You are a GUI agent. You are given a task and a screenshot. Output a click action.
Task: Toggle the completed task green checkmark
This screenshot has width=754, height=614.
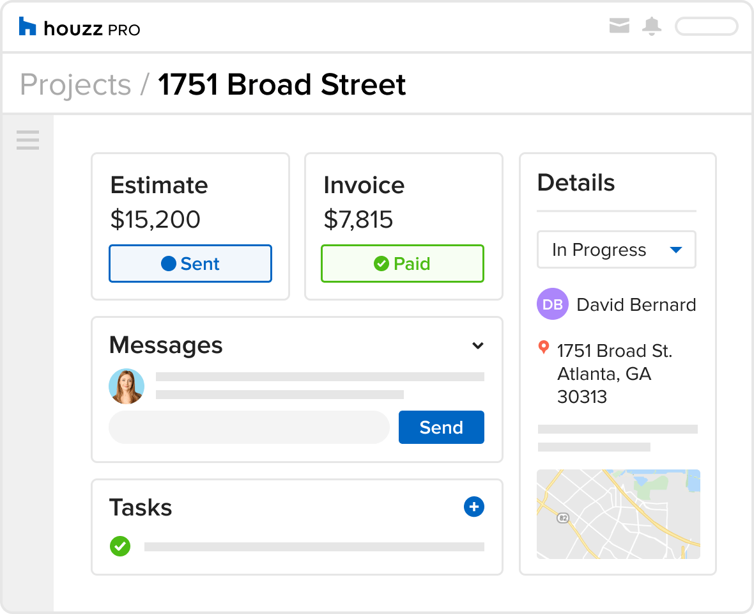coord(120,546)
